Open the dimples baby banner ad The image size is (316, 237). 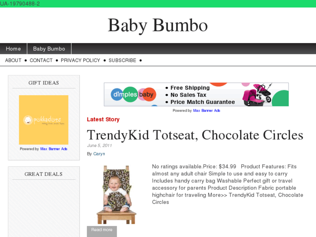(196, 94)
